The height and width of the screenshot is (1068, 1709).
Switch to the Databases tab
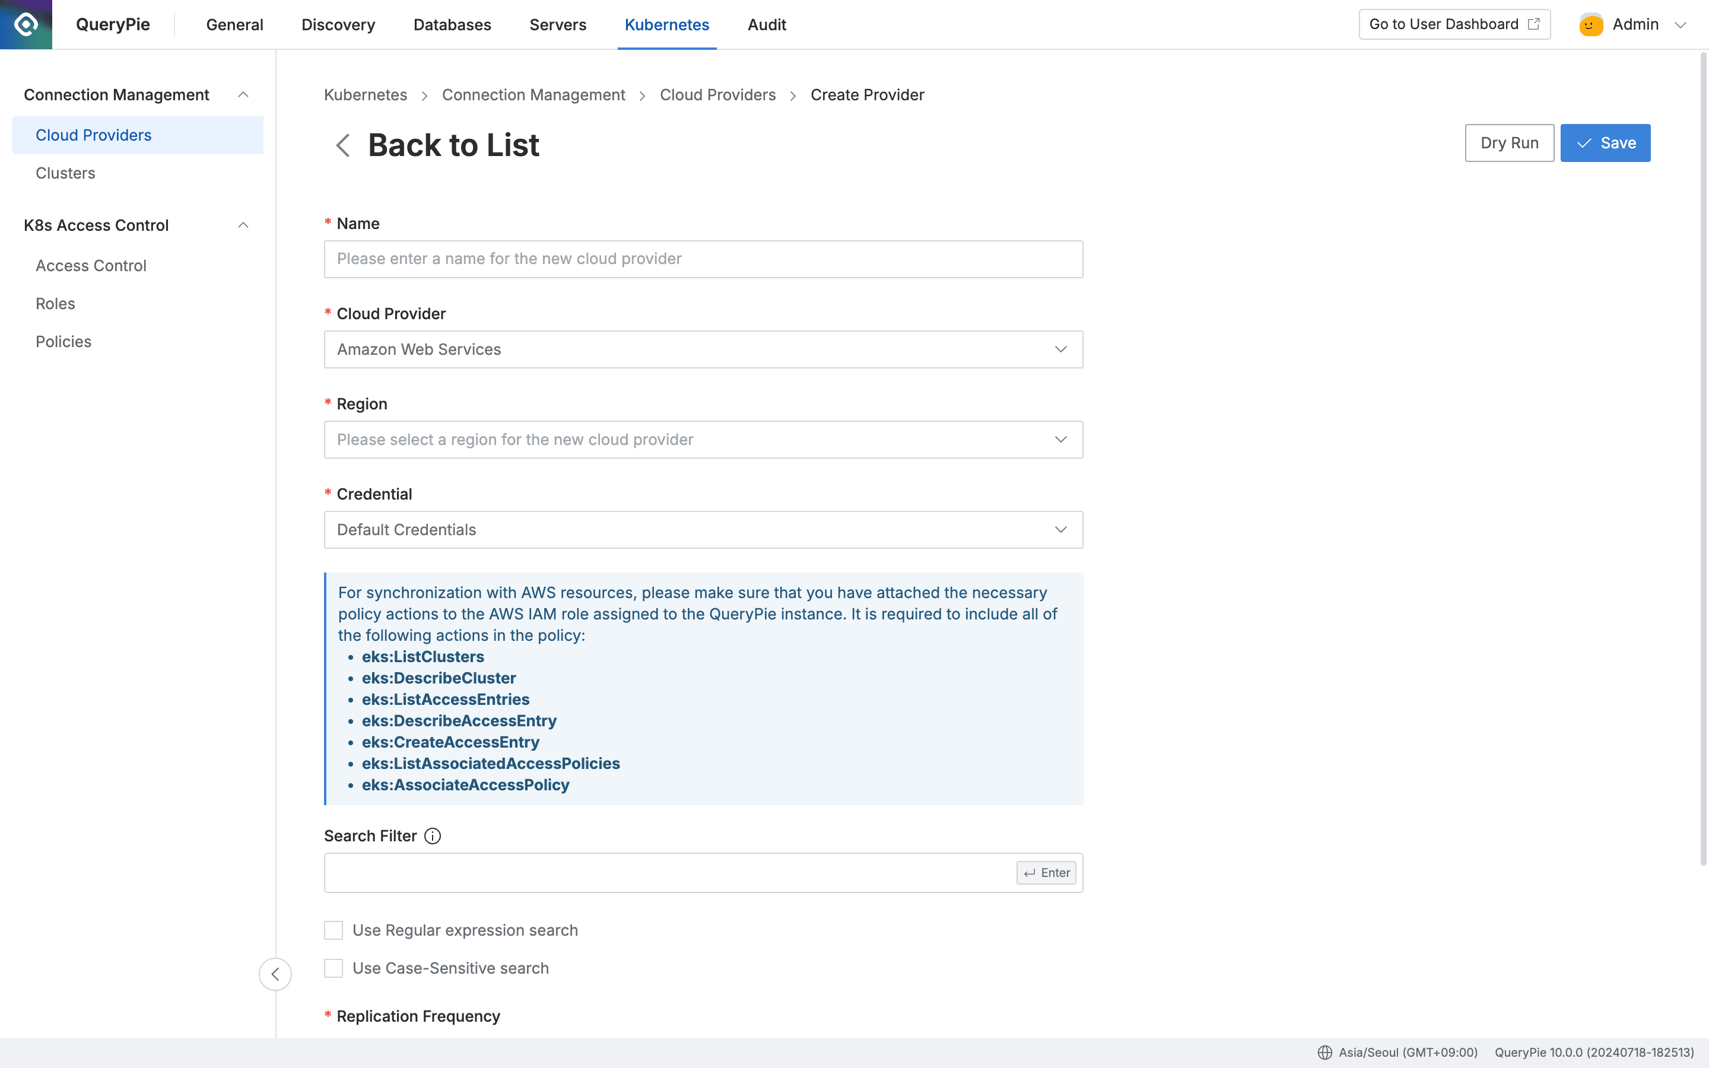[452, 25]
